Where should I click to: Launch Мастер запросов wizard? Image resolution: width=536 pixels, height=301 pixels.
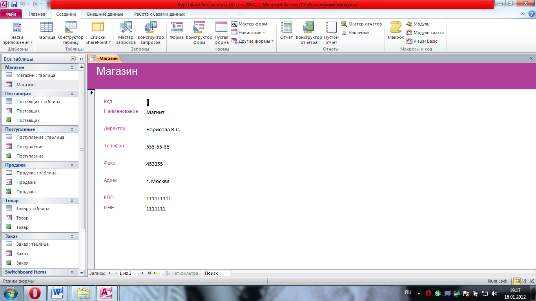click(126, 33)
